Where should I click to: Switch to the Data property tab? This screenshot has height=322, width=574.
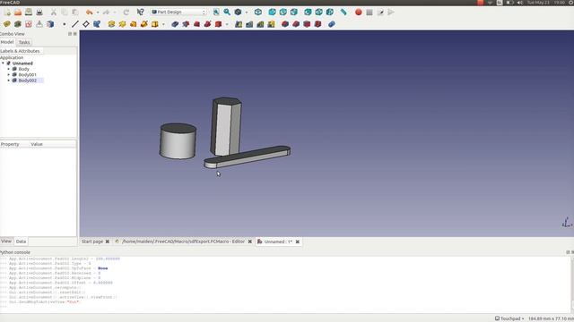point(21,241)
